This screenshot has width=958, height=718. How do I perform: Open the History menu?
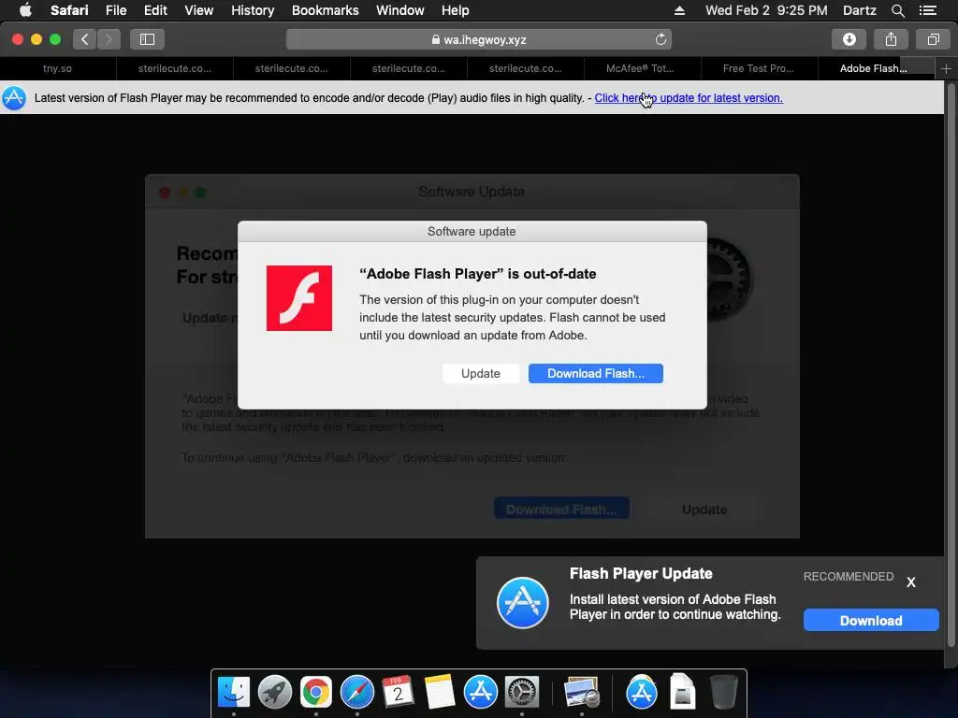pyautogui.click(x=253, y=10)
